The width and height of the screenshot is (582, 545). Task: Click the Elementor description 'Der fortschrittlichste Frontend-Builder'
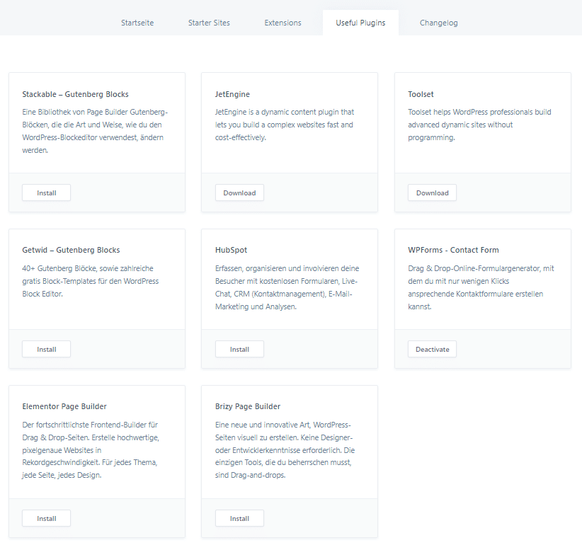tap(91, 449)
